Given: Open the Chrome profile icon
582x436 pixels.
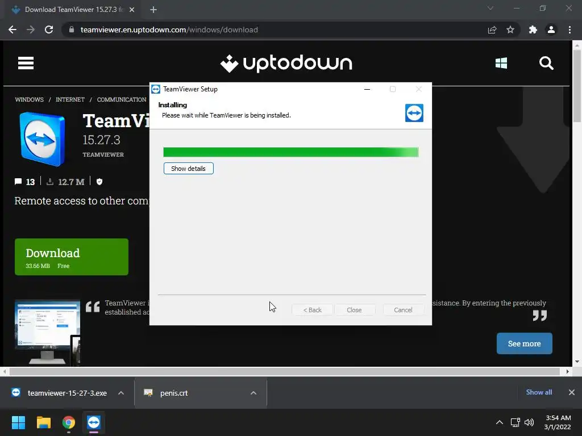Looking at the screenshot, I should click(x=551, y=30).
